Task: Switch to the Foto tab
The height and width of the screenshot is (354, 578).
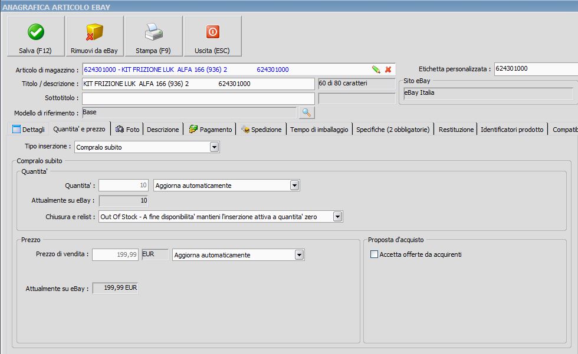Action: pos(127,130)
